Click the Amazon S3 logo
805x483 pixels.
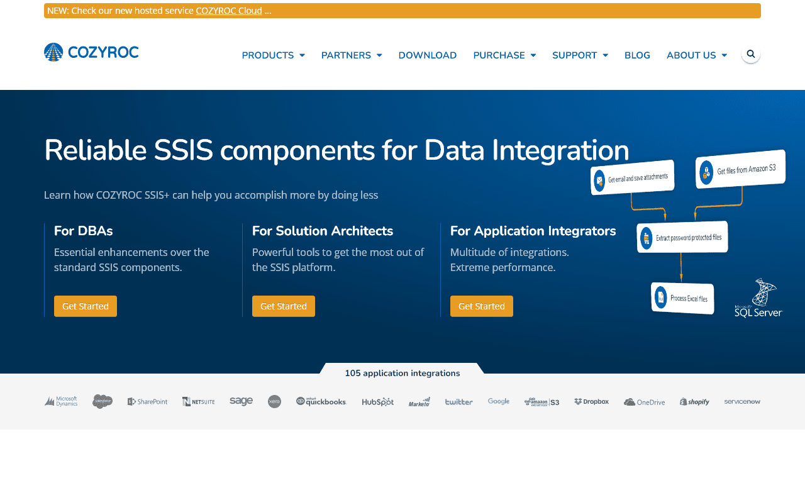pos(541,401)
